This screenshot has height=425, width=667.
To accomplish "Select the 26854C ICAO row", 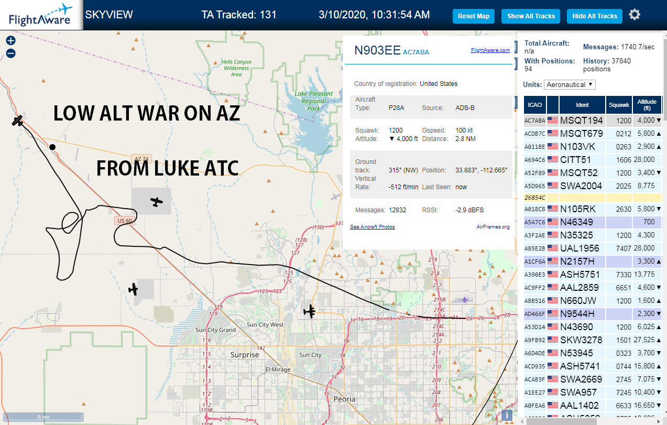I will point(593,198).
